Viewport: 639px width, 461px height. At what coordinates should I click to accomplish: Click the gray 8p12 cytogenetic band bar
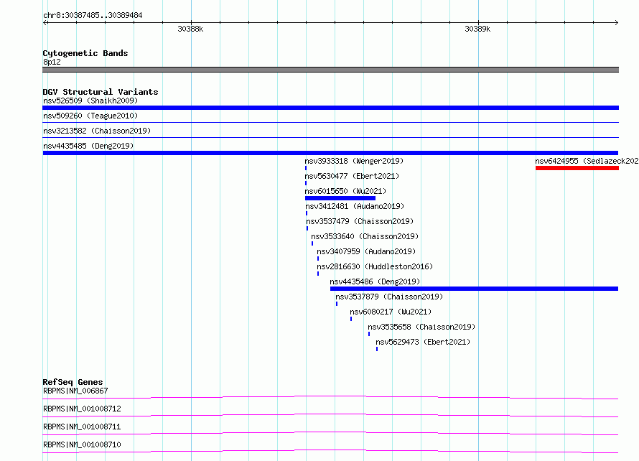(330, 70)
